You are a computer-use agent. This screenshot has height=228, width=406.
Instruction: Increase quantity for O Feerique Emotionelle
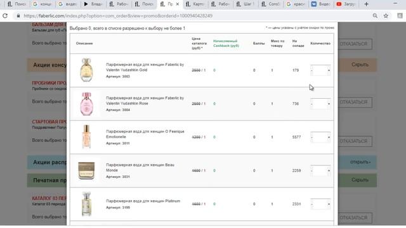click(x=329, y=137)
